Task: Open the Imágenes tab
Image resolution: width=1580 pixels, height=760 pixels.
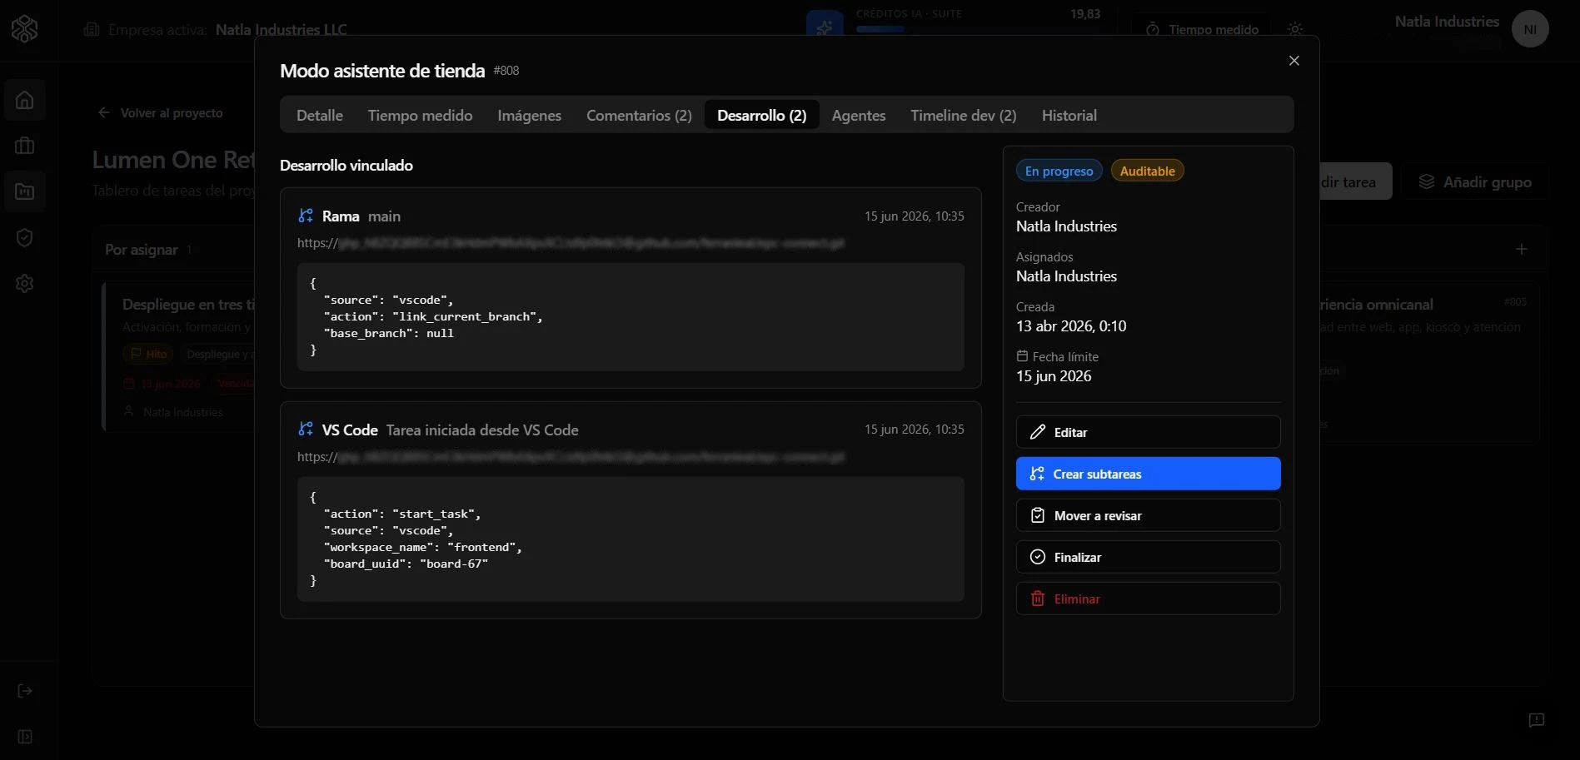Action: [x=529, y=115]
